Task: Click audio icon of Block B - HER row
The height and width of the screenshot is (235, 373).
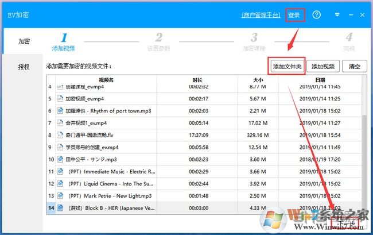Action: click(60, 207)
